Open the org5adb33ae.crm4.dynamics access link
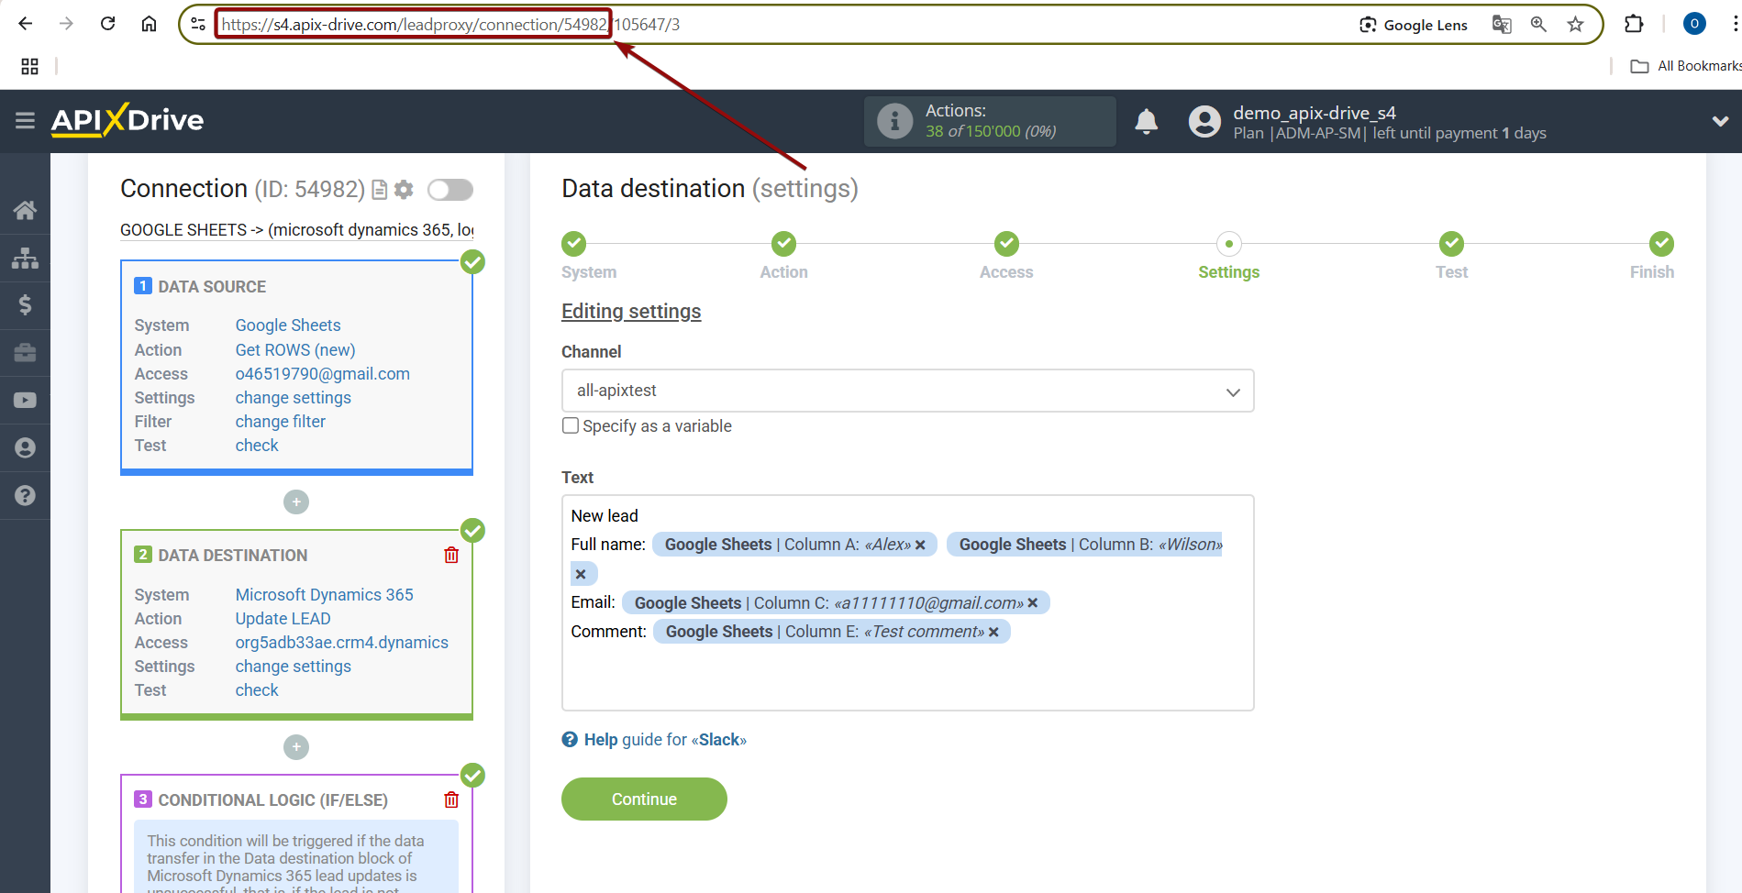 pyautogui.click(x=342, y=643)
